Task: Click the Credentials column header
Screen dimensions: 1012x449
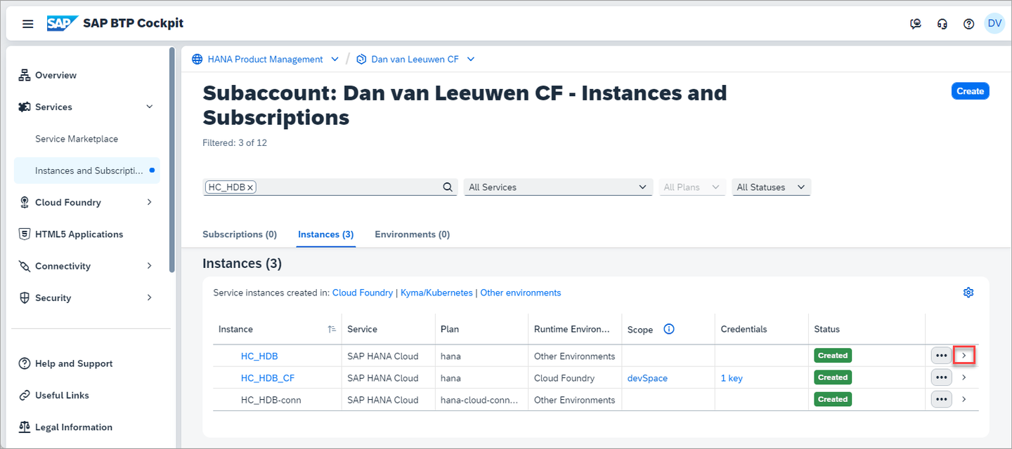Action: coord(744,329)
